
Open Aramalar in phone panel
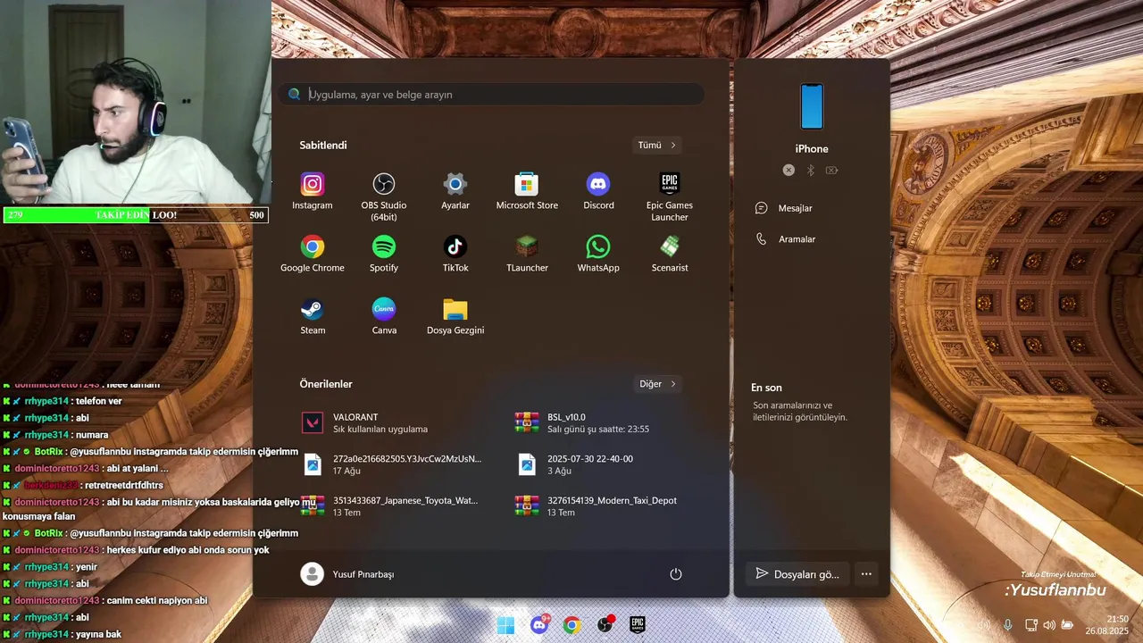click(x=812, y=239)
